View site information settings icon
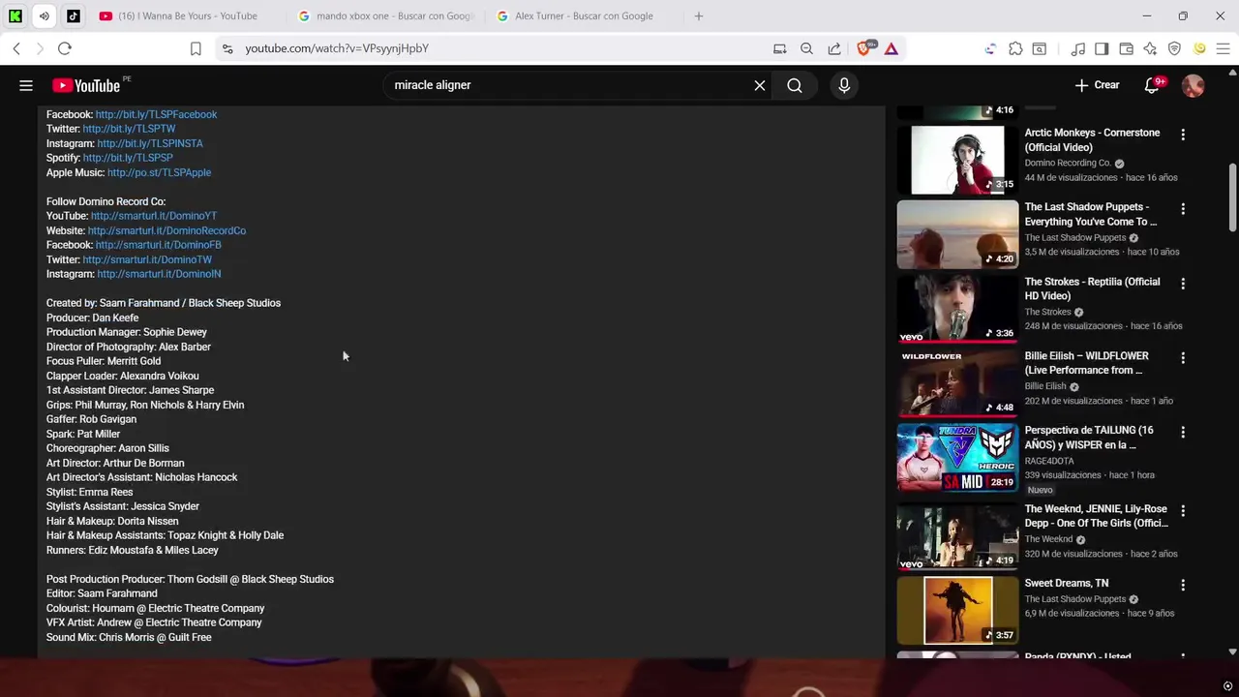Image resolution: width=1239 pixels, height=697 pixels. pos(227,48)
